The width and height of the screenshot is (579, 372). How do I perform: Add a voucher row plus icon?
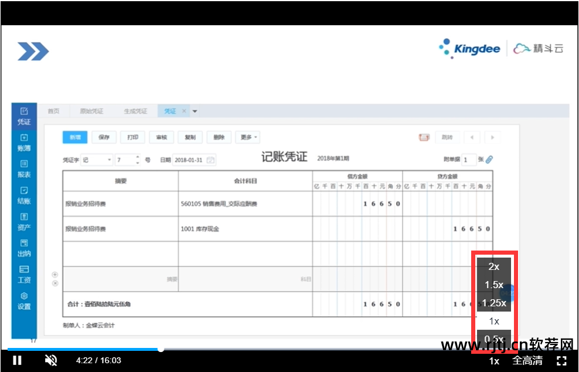coord(55,275)
